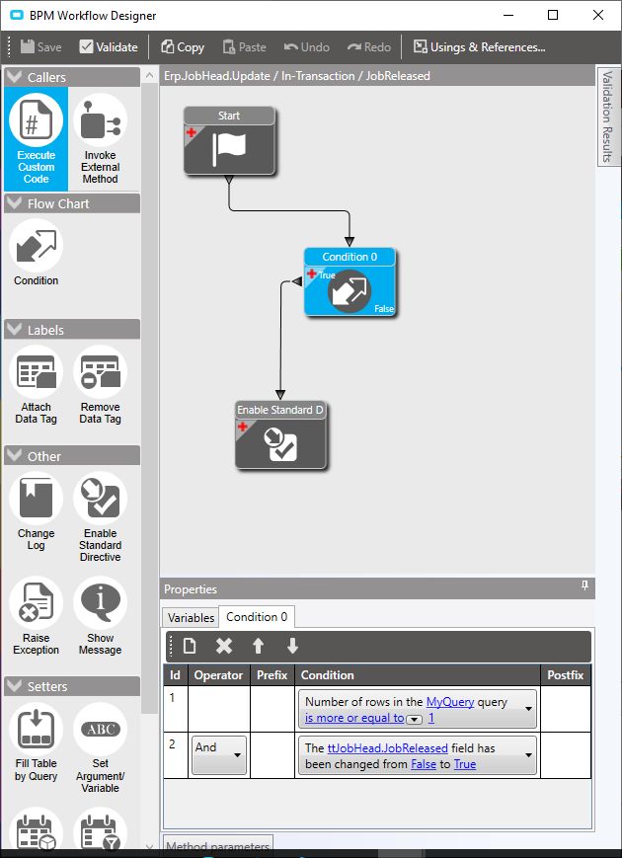Viewport: 622px width, 858px height.
Task: Collapse the Flow Chart group
Action: pos(15,203)
